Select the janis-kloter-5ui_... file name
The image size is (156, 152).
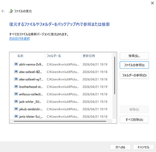tap(31, 117)
